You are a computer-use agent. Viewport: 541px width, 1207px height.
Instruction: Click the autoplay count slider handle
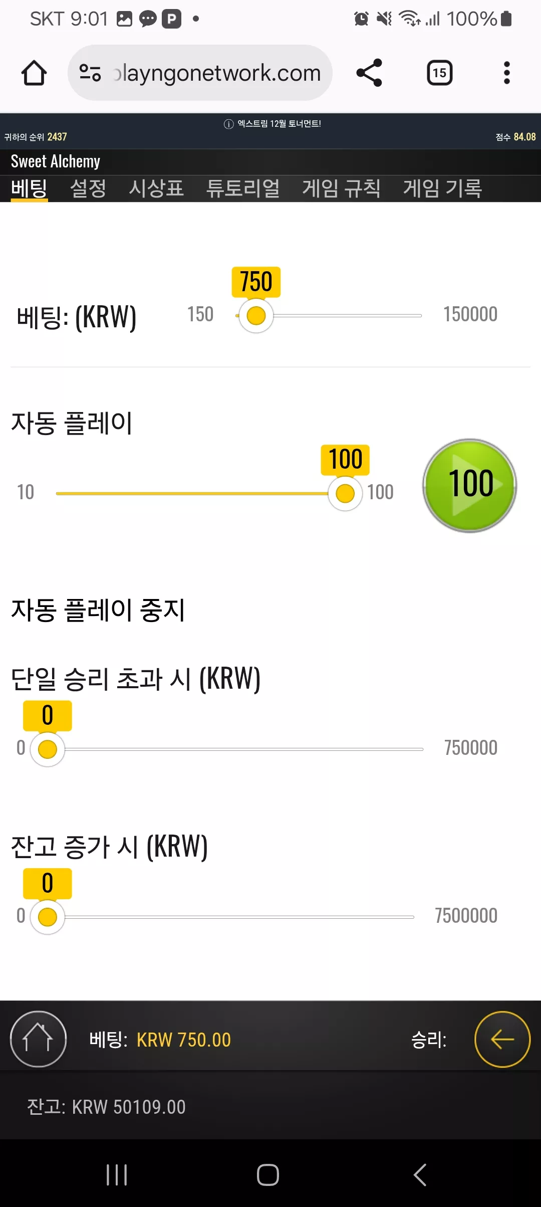click(345, 494)
